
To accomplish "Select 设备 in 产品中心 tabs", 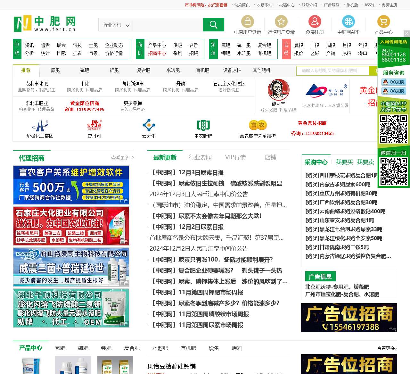I will [x=214, y=348].
